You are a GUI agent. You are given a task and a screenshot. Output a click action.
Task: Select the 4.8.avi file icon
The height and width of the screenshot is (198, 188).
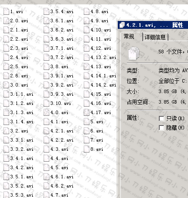point(86,11)
